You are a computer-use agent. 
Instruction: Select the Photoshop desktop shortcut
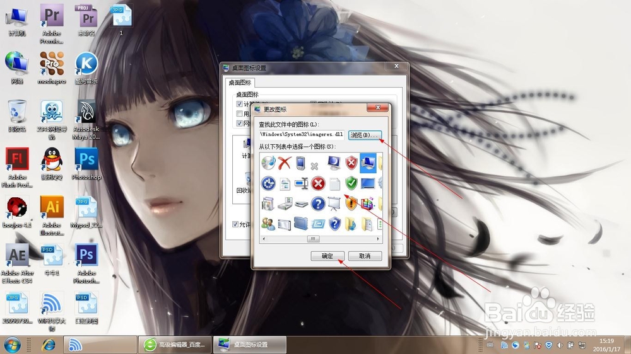[x=86, y=163]
